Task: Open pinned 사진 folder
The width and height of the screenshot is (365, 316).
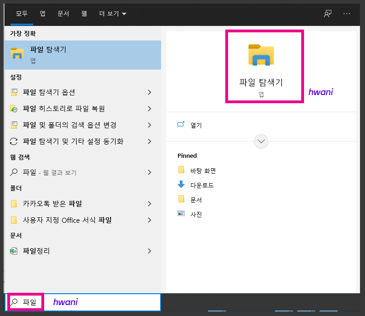Action: tap(196, 214)
